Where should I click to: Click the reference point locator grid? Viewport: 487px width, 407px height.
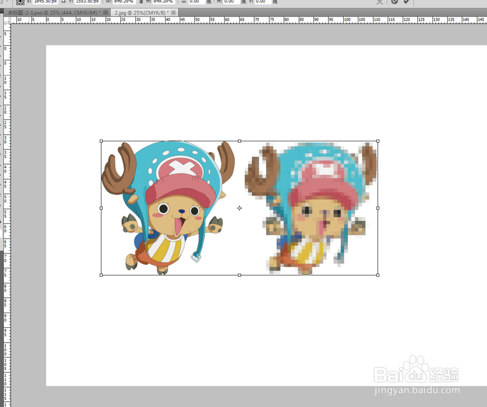click(20, 2)
